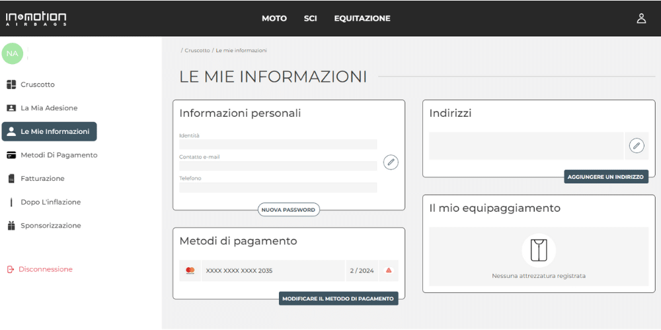Click the Contatto e-mail field
Screen dimensions: 661x330
click(278, 166)
